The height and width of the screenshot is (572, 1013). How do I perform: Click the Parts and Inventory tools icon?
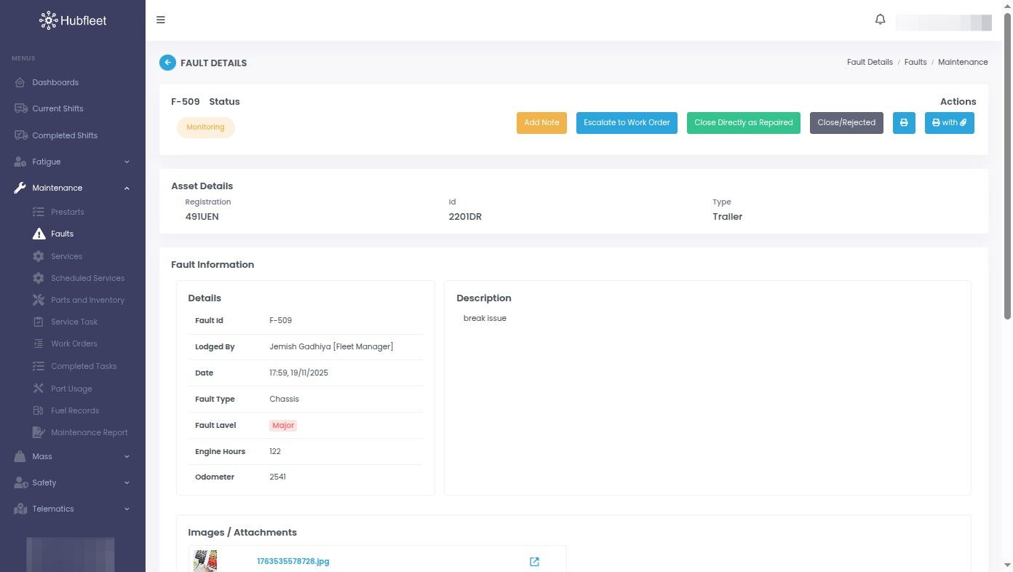(39, 300)
